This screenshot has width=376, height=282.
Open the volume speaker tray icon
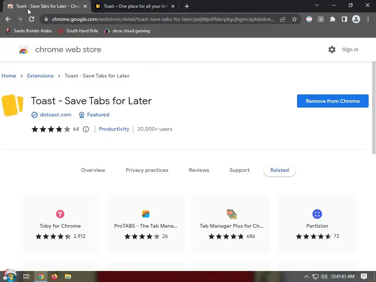pos(324,276)
